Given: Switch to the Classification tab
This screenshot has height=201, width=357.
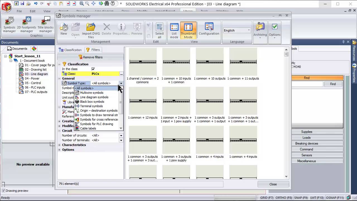Looking at the screenshot, I should (x=70, y=50).
